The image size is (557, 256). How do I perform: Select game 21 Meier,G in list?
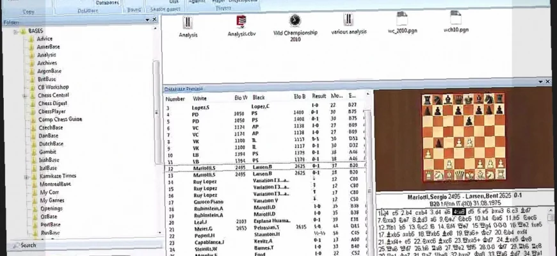tap(202, 227)
